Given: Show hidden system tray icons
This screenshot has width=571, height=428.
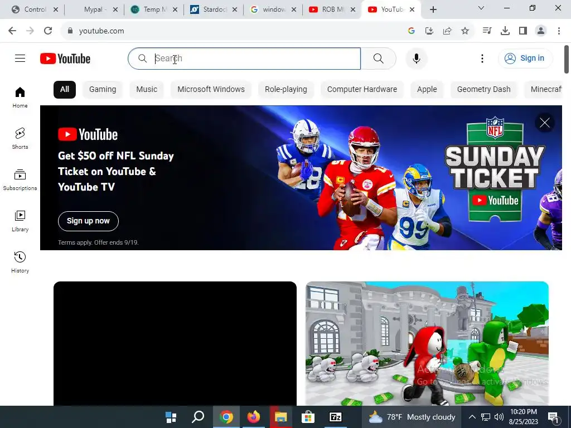Looking at the screenshot, I should pyautogui.click(x=472, y=417).
